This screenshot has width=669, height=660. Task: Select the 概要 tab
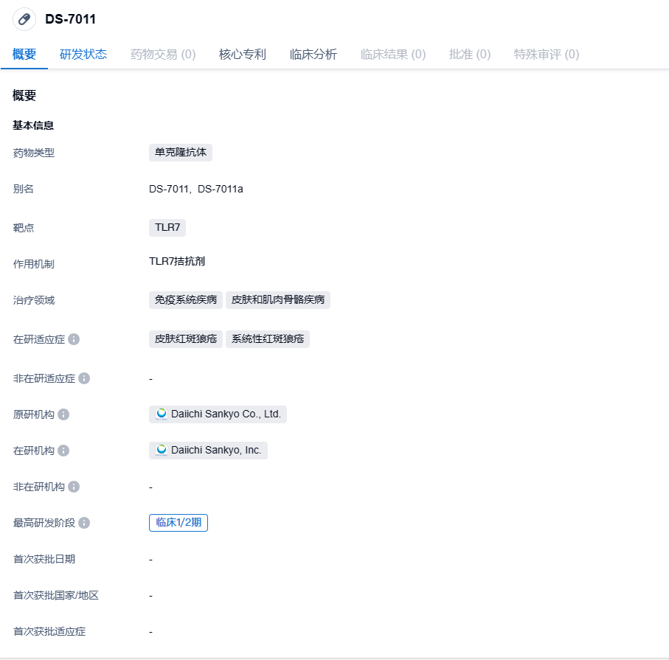click(24, 54)
